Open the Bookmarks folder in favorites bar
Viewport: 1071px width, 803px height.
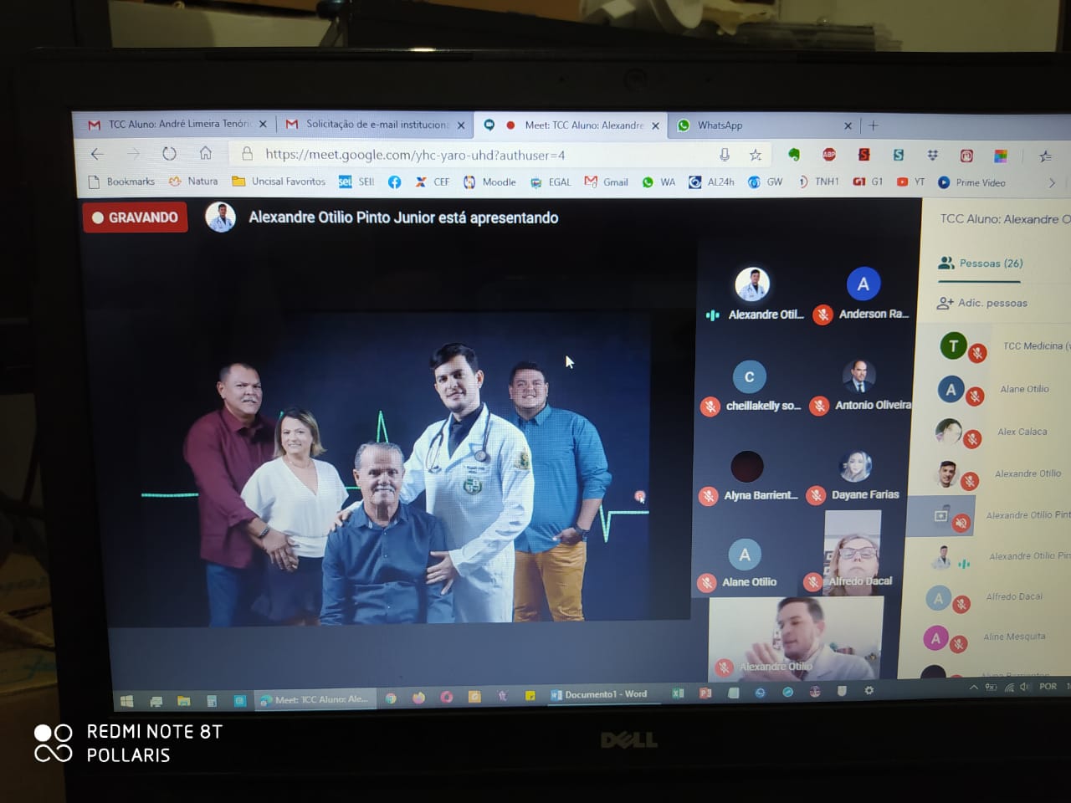click(x=121, y=181)
